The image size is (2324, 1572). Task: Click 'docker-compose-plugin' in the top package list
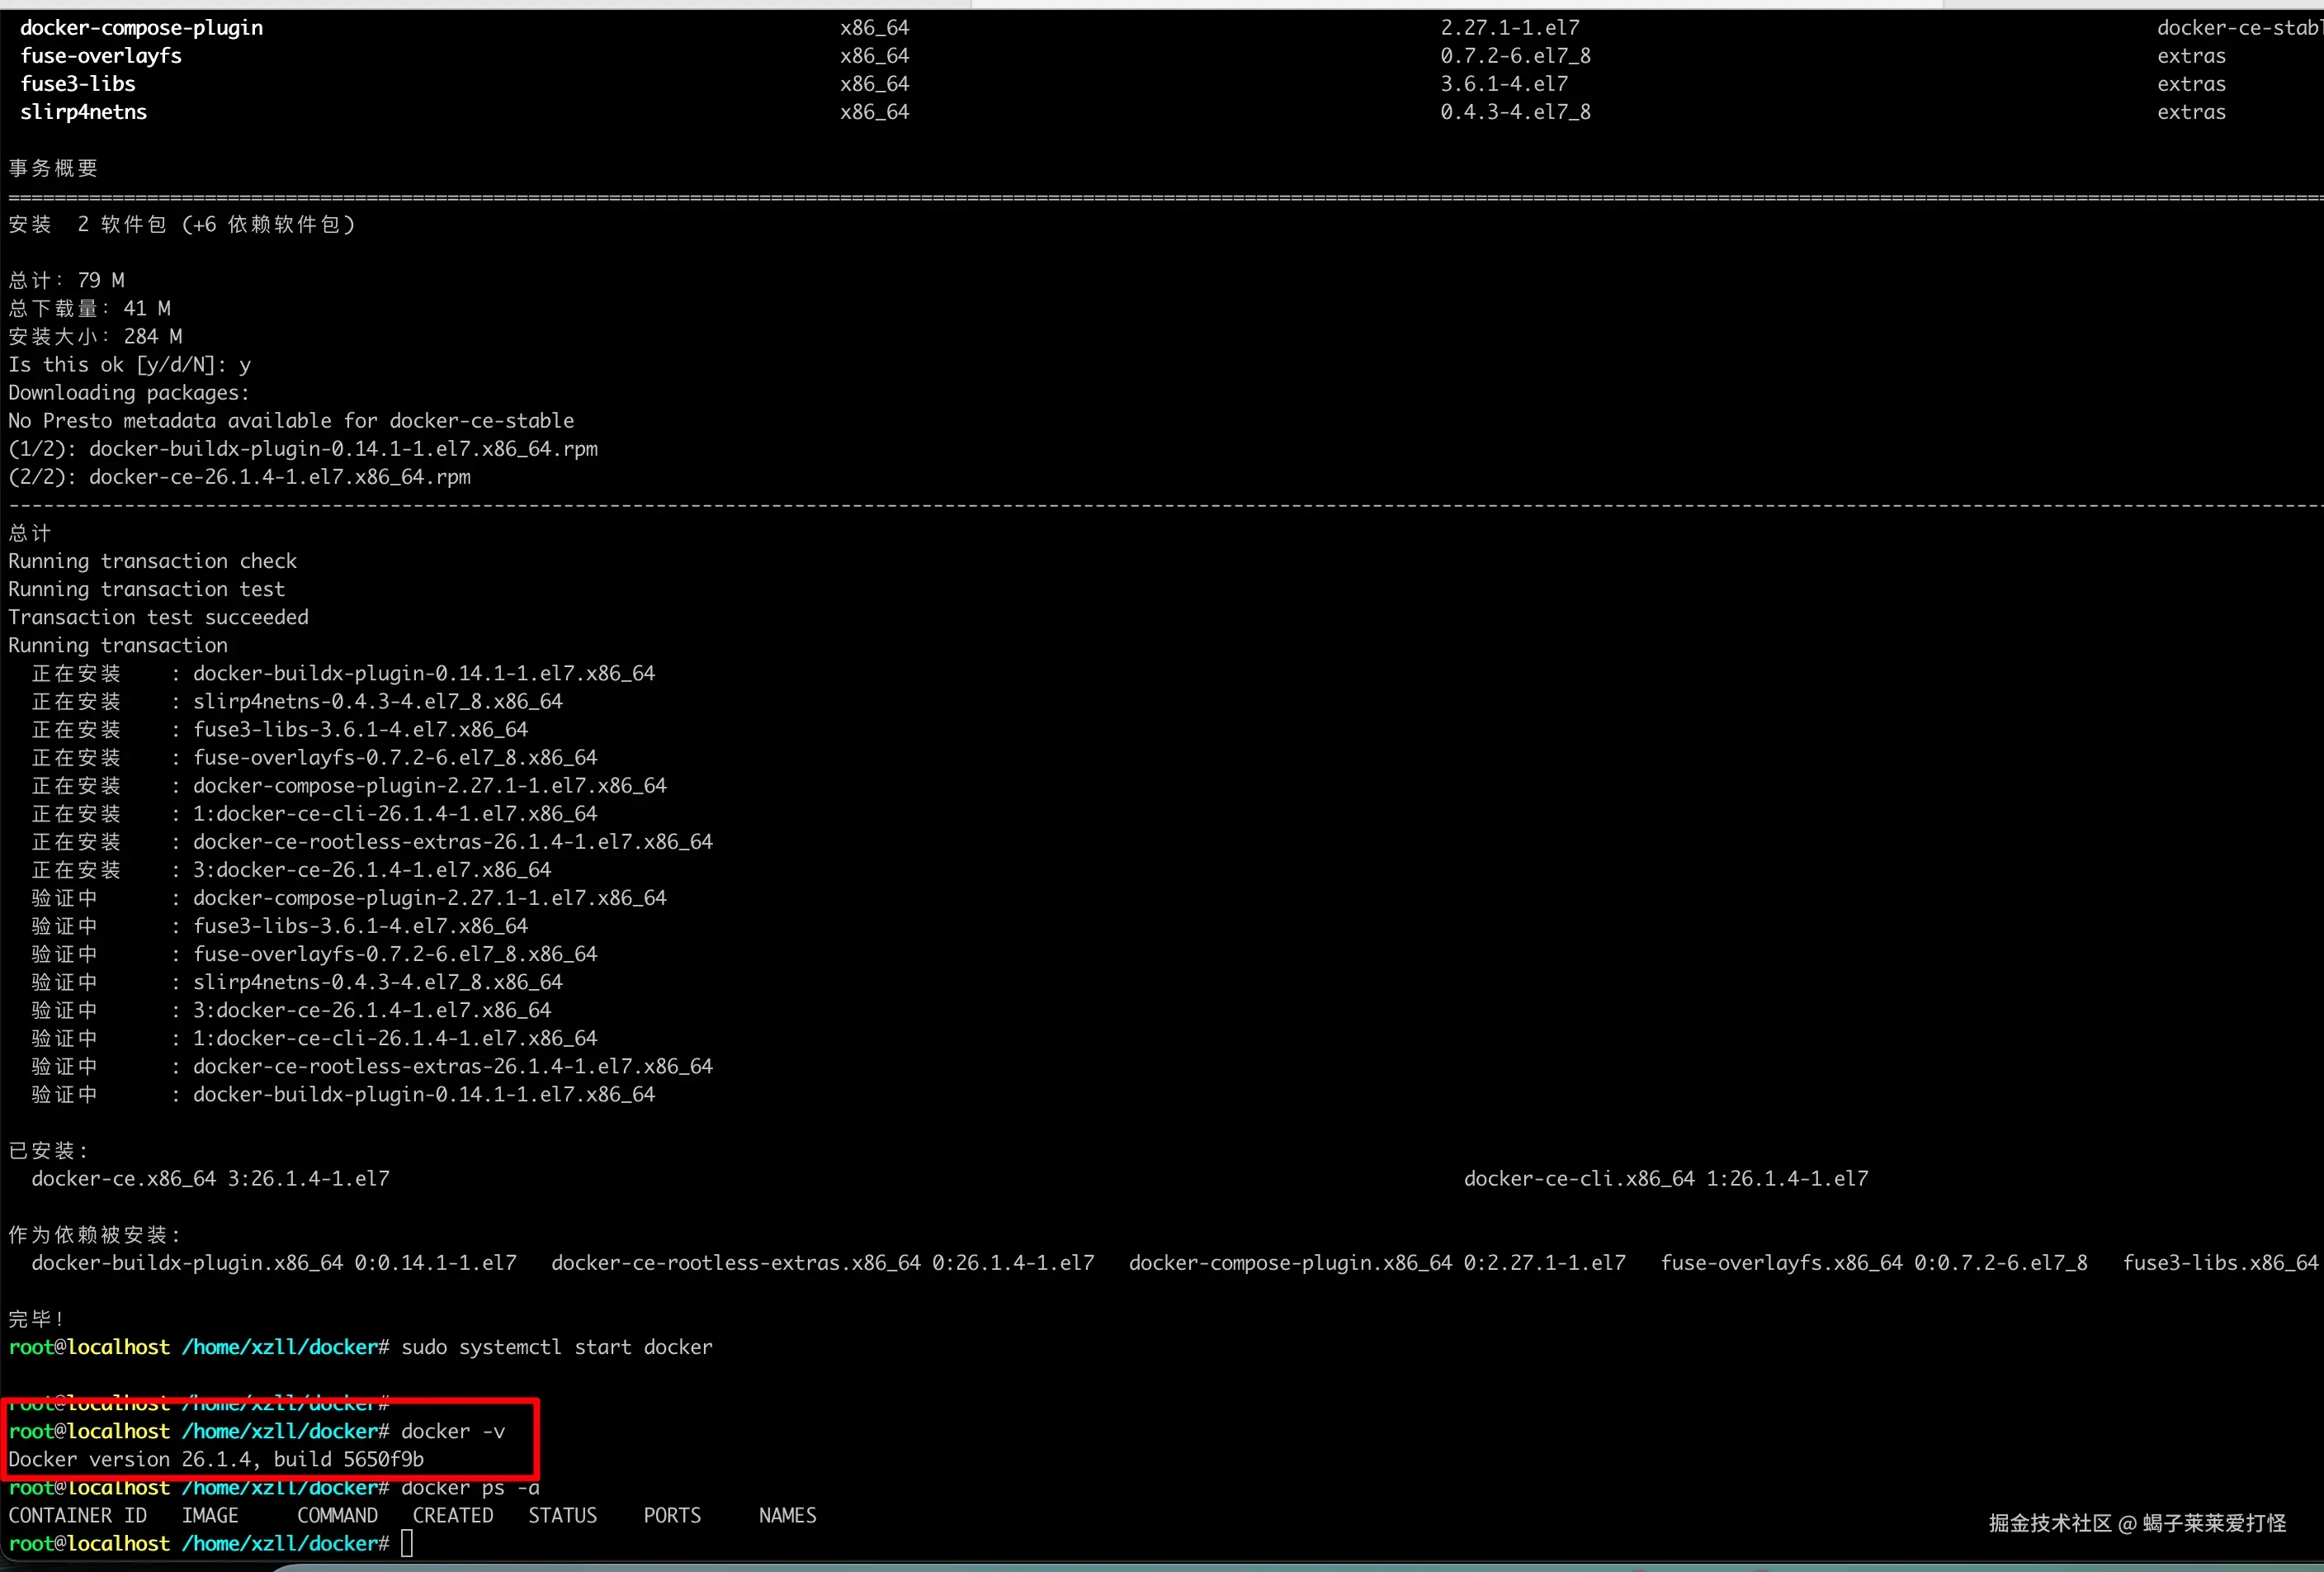point(141,28)
